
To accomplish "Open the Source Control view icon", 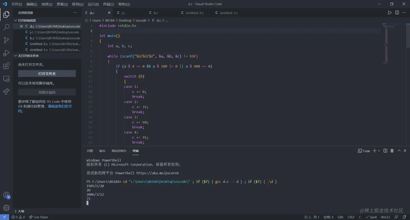I will click(6, 40).
